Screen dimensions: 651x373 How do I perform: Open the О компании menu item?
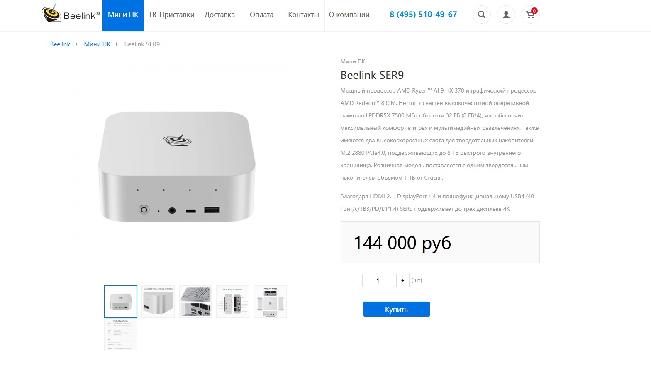point(349,15)
